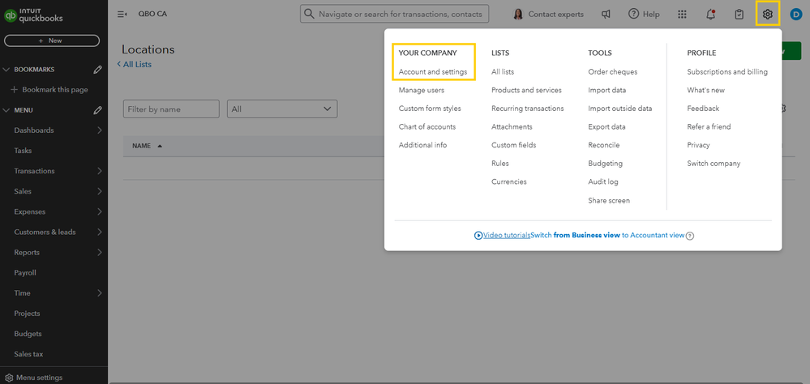Screen dimensions: 810x384
Task: Expand Dashboards submenu arrow
Action: (x=99, y=130)
